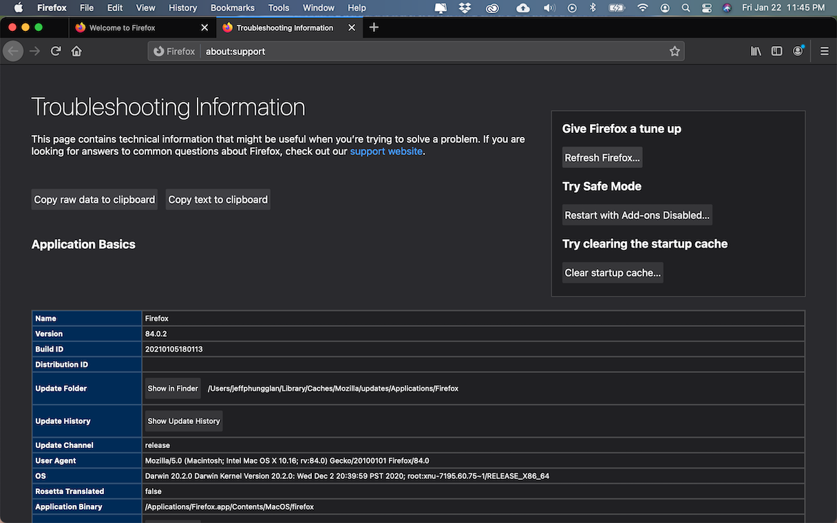This screenshot has width=837, height=523.
Task: Click the OS Darwin kernel version text
Action: point(347,476)
